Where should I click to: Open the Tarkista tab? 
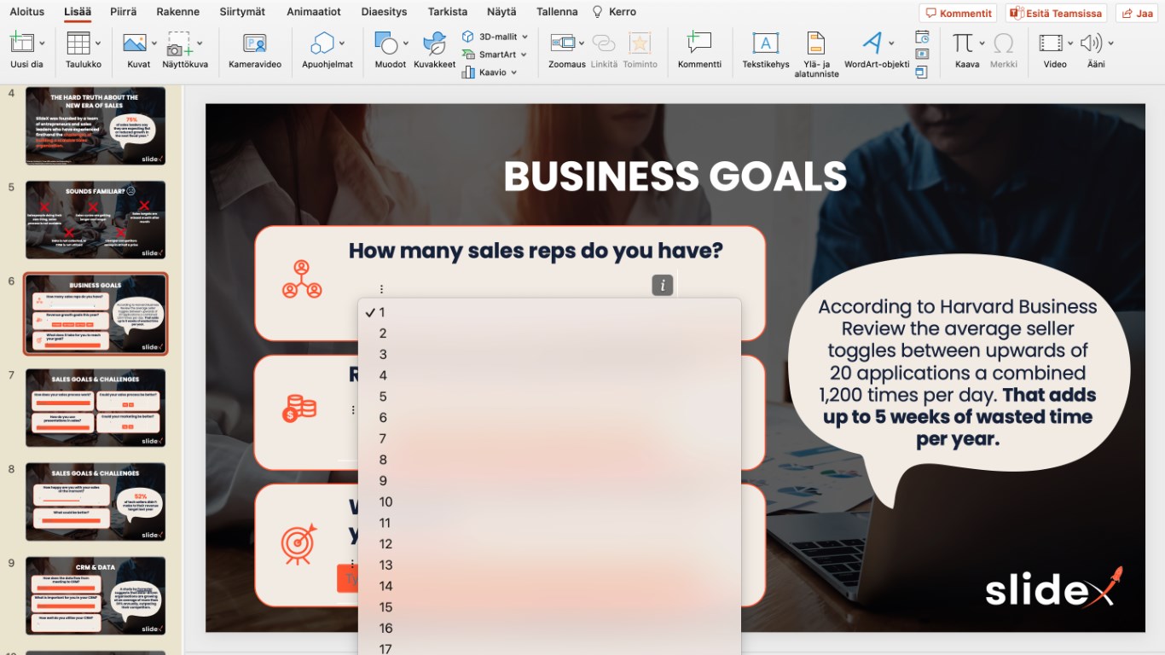(x=448, y=12)
